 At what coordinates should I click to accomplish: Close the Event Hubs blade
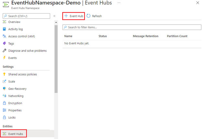[x=197, y=3]
